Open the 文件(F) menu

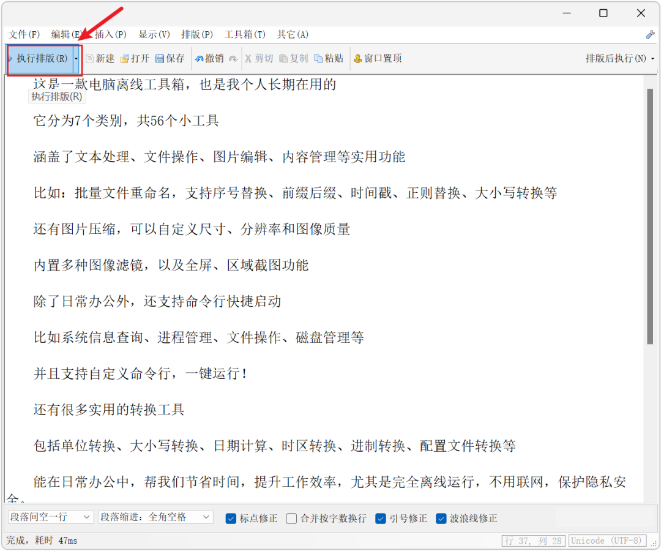pos(24,34)
